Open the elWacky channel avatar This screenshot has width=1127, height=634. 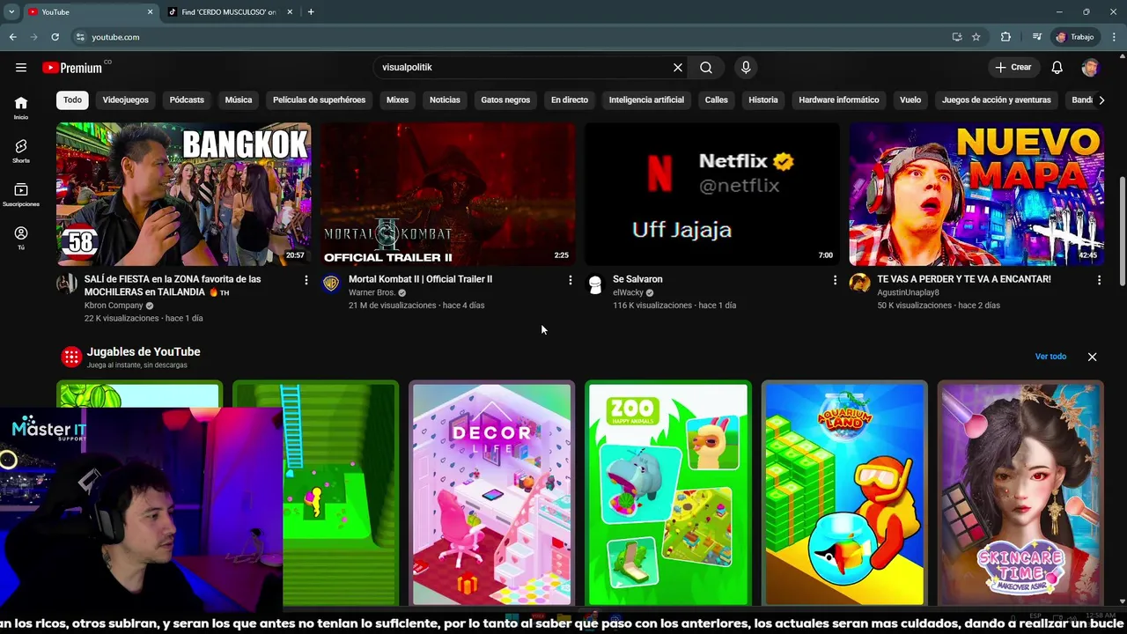tap(595, 284)
